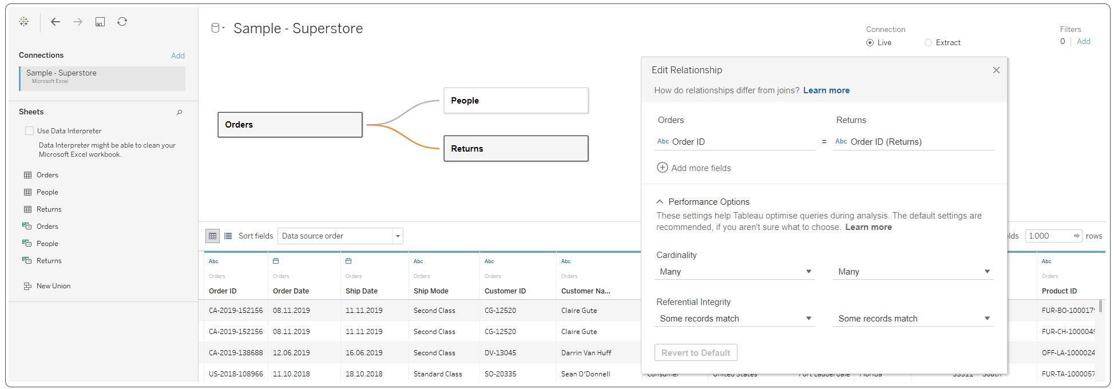
Task: Close the Edit Relationship dialog
Action: (x=996, y=70)
